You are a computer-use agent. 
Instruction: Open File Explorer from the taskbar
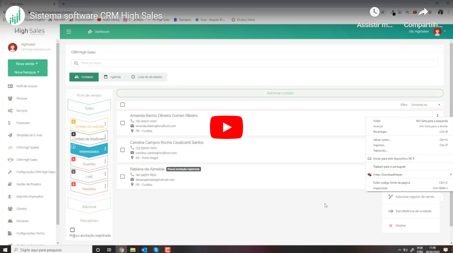tap(133, 250)
